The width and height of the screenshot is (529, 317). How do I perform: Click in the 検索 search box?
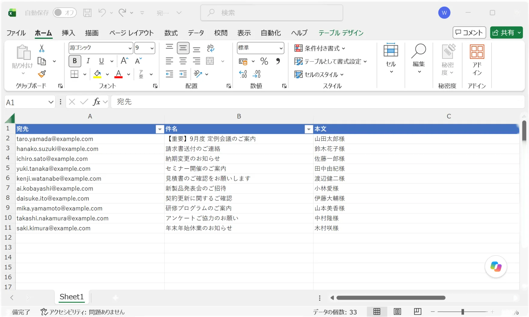coord(272,13)
